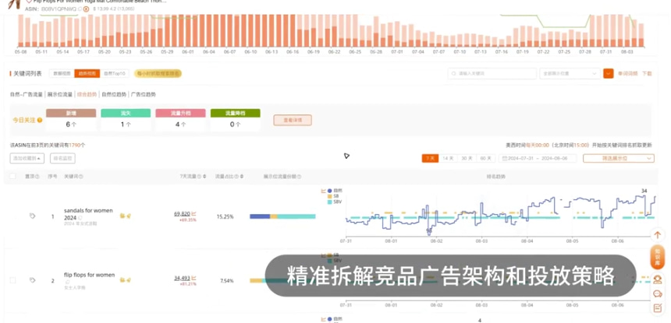Open 34,493 traffic value link
Image resolution: width=671 pixels, height=323 pixels.
click(x=182, y=278)
